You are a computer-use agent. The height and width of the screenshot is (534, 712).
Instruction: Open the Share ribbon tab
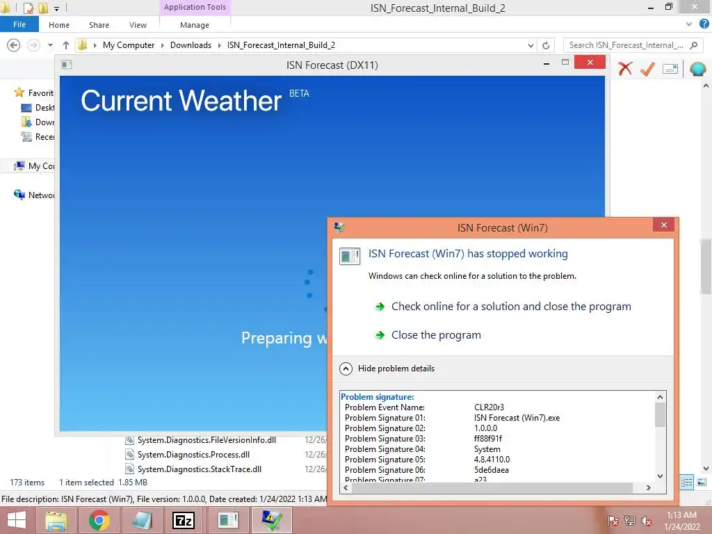point(99,25)
